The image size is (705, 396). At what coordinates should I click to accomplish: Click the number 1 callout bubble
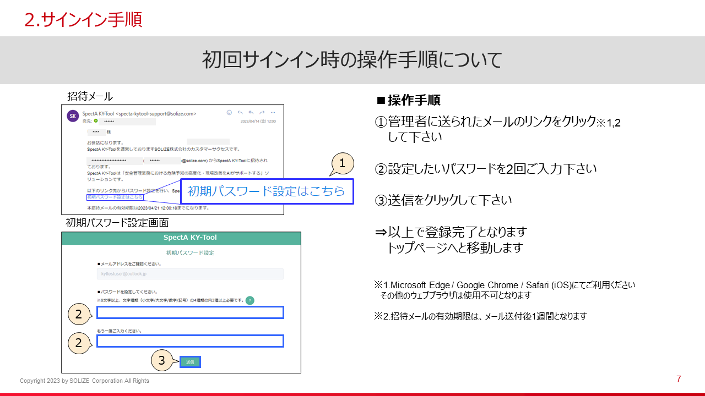[341, 163]
